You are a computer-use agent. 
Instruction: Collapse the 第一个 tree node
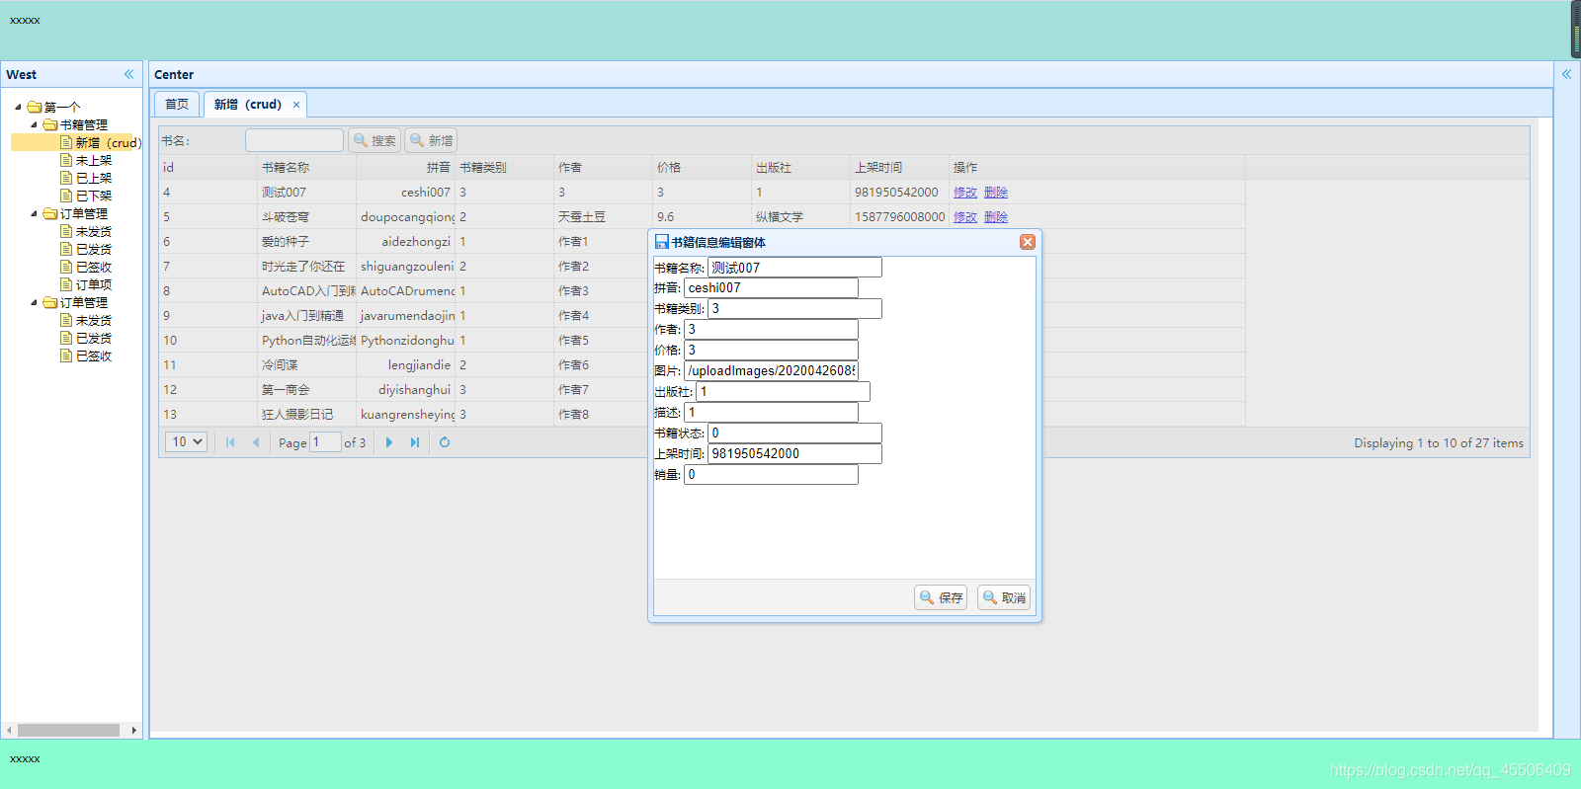[18, 107]
